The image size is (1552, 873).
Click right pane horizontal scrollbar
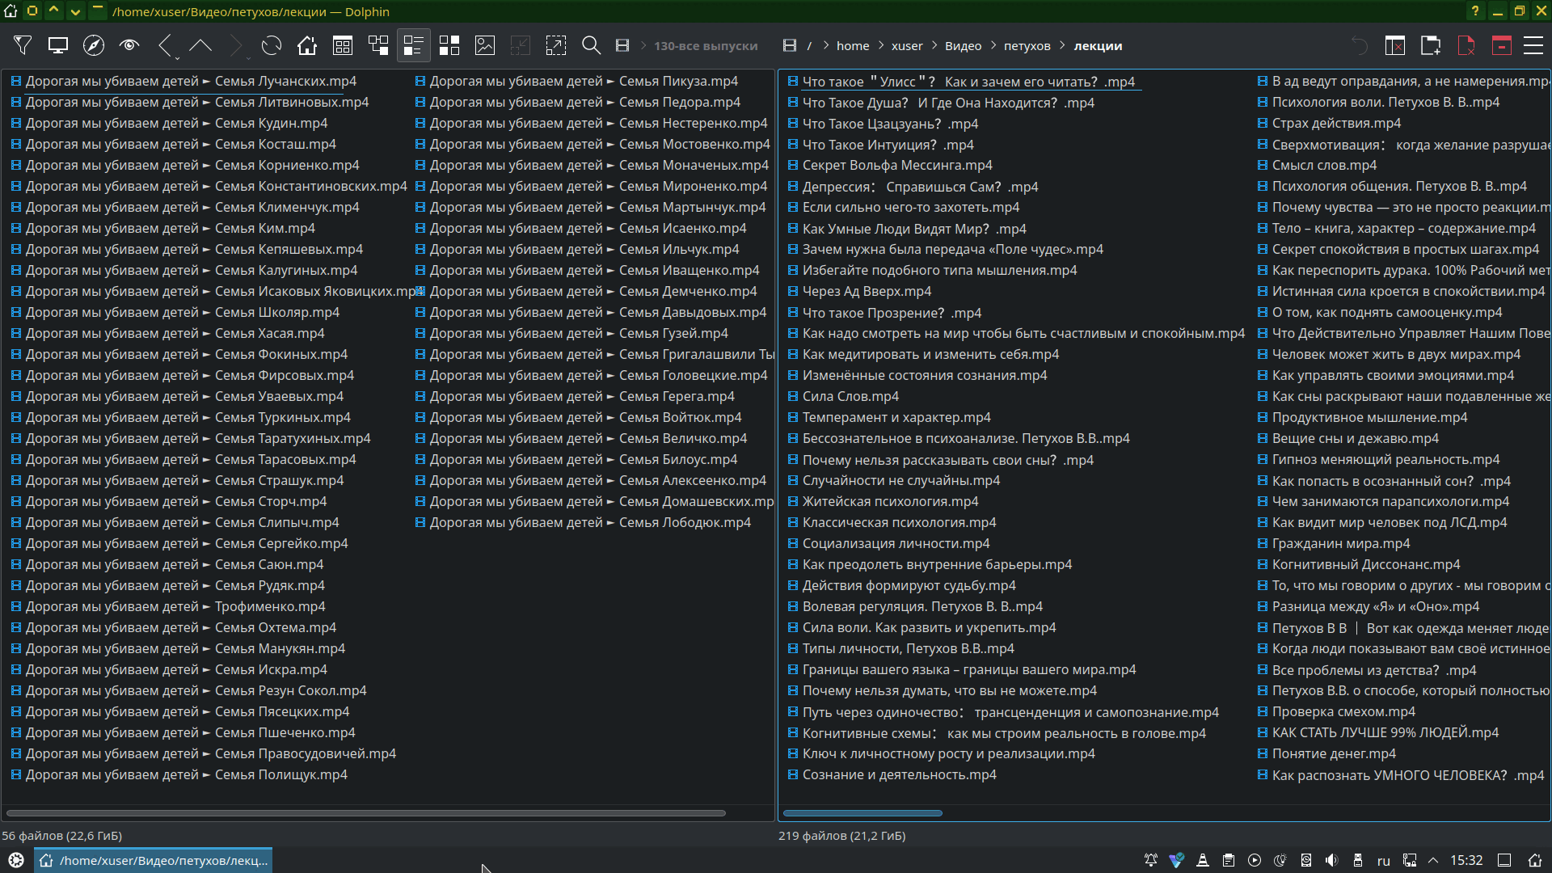pyautogui.click(x=862, y=813)
